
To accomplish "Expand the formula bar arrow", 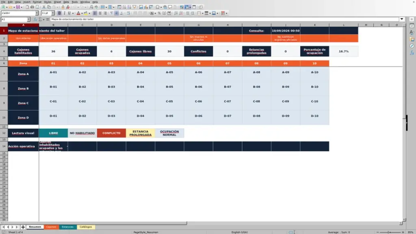I will pyautogui.click(x=402, y=19).
